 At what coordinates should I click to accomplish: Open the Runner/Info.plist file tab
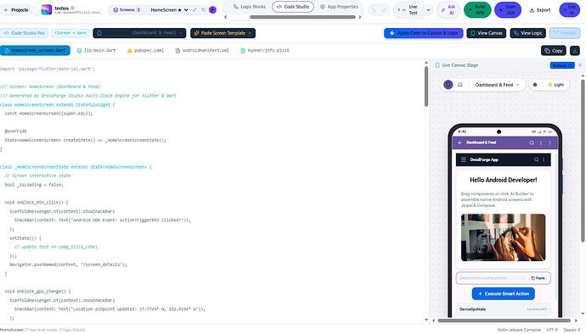click(265, 50)
